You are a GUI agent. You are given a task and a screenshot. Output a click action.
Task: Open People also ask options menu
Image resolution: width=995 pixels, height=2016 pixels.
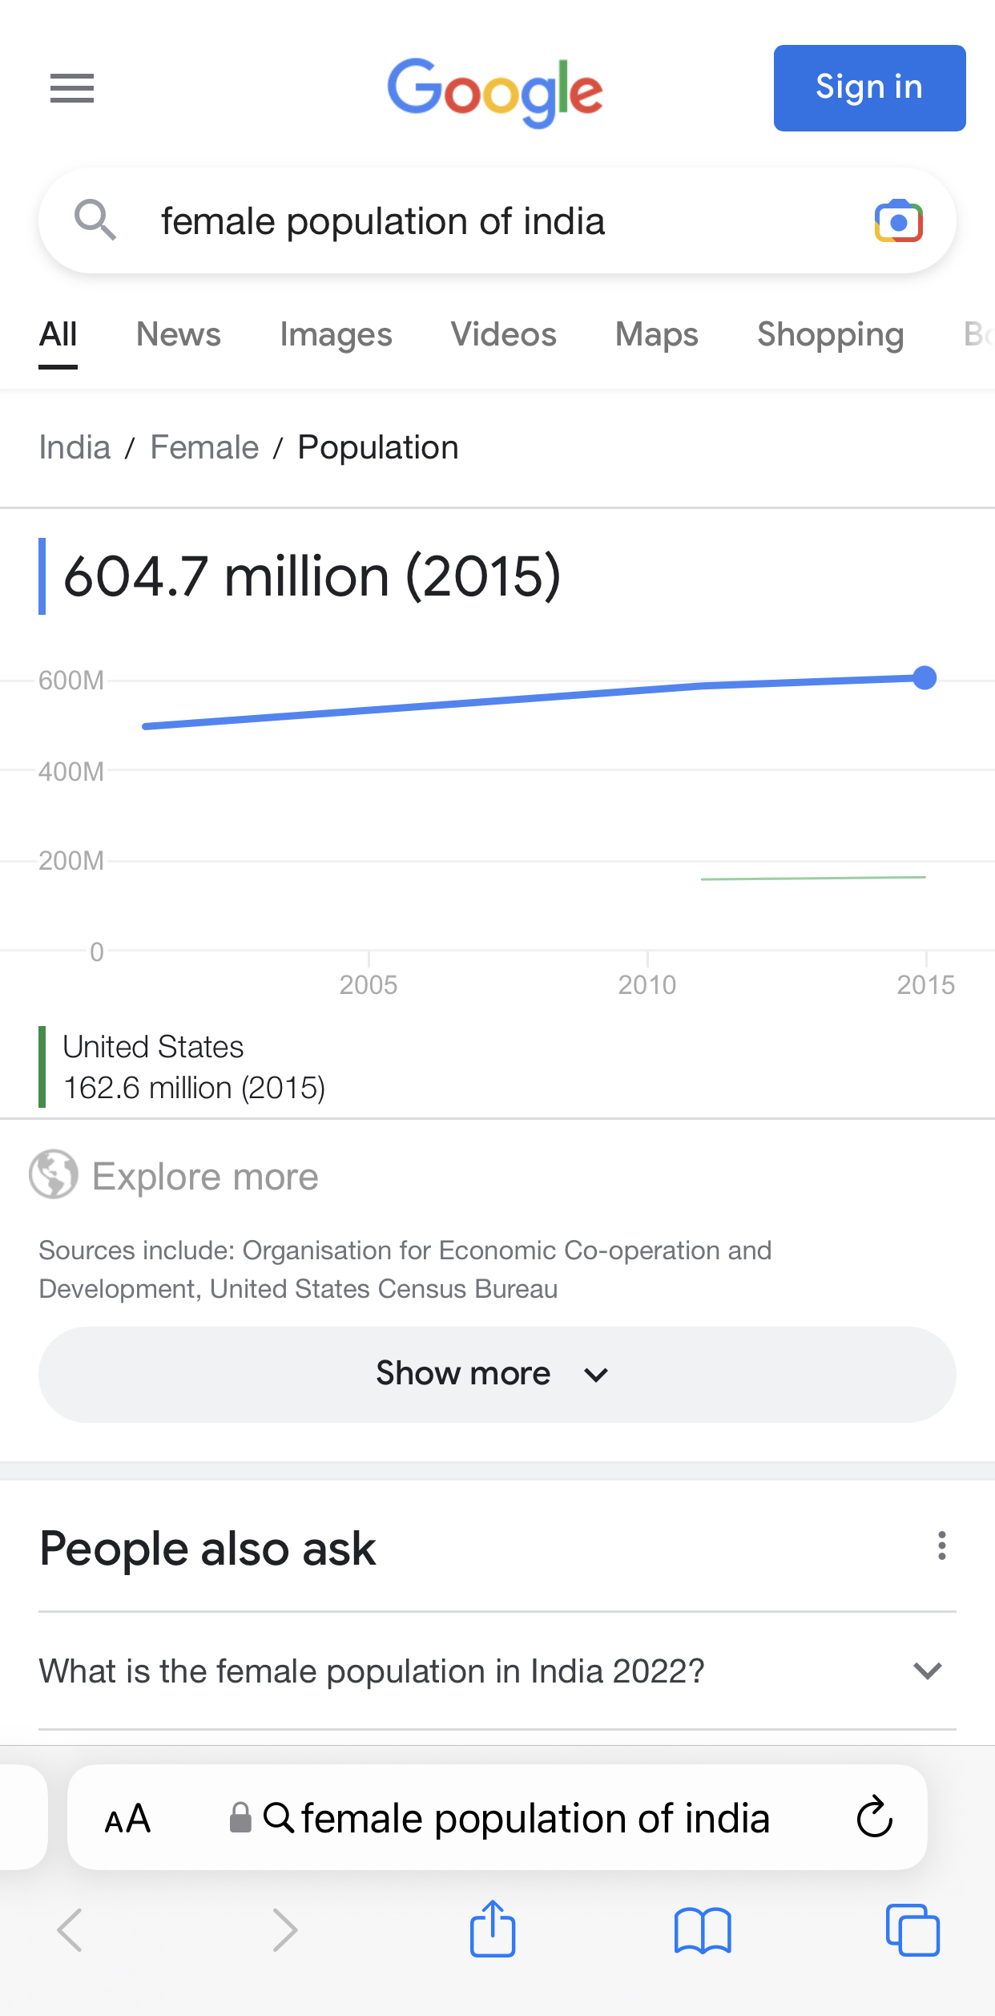pos(942,1545)
